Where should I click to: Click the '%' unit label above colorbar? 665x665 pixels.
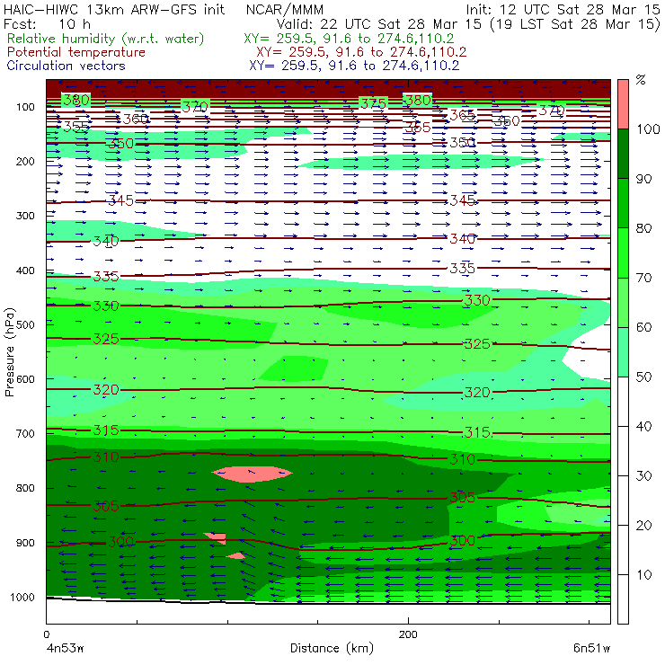pyautogui.click(x=641, y=79)
